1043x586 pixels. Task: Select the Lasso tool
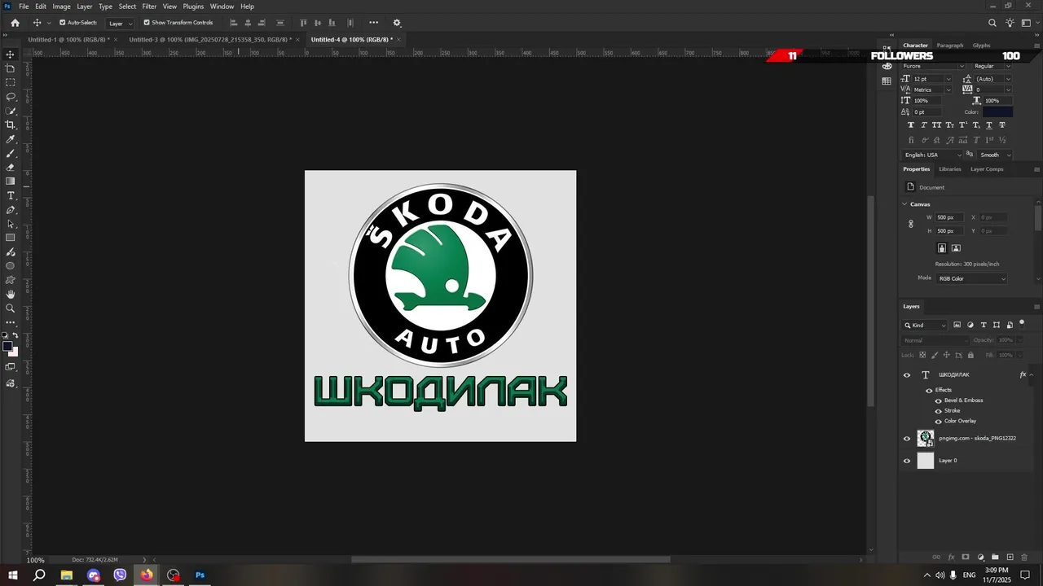(x=11, y=96)
